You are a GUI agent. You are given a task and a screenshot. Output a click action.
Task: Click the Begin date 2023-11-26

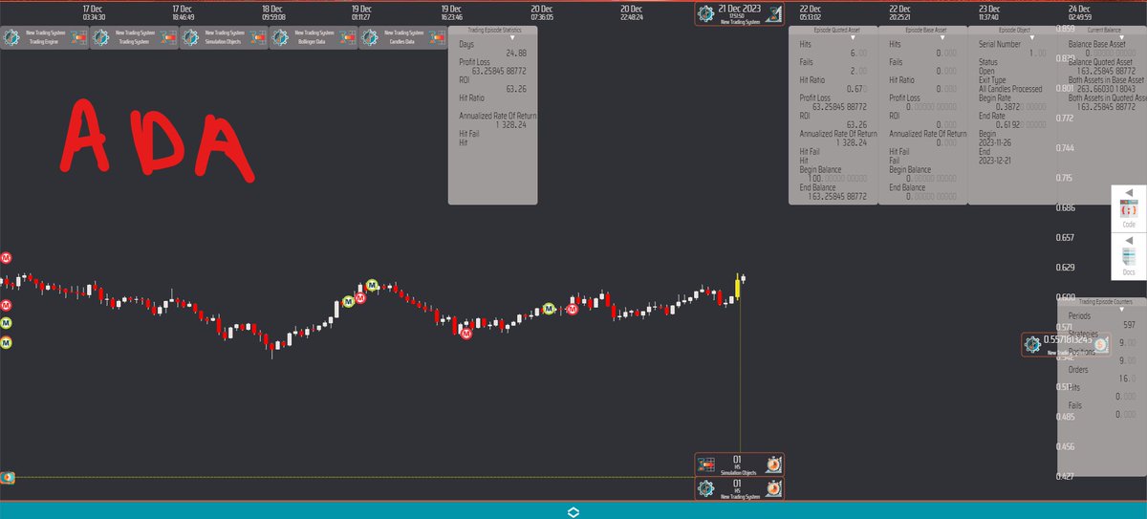click(x=996, y=142)
